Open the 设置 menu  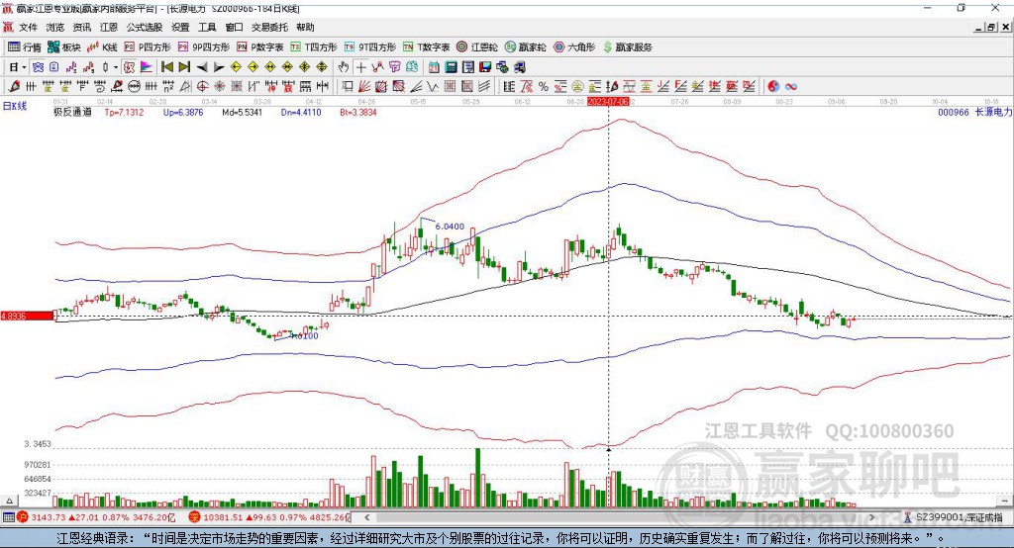180,27
